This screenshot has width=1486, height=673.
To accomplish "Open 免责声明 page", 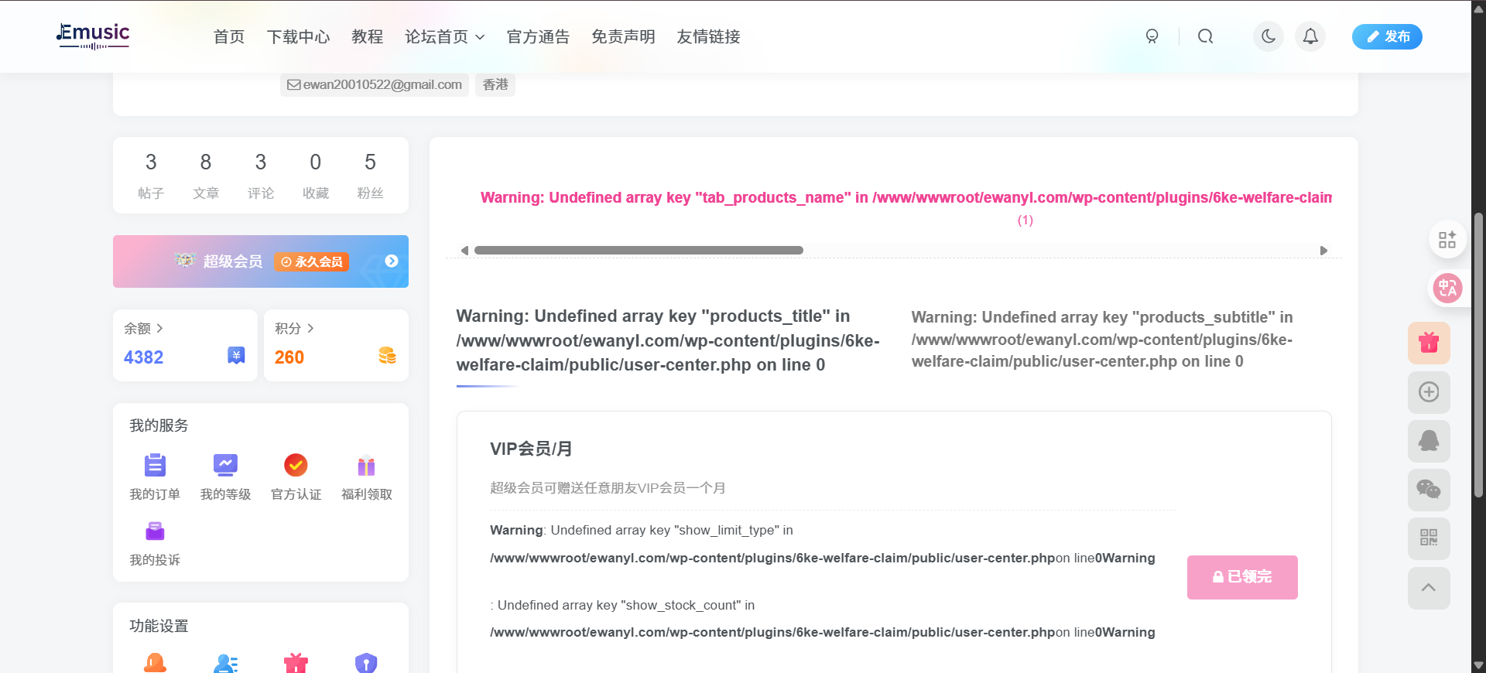I will pyautogui.click(x=623, y=36).
